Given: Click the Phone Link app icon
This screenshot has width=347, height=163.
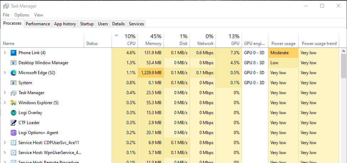Looking at the screenshot, I should (14, 53).
